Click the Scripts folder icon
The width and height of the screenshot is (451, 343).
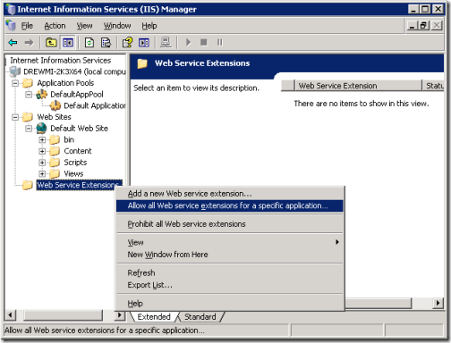point(55,163)
